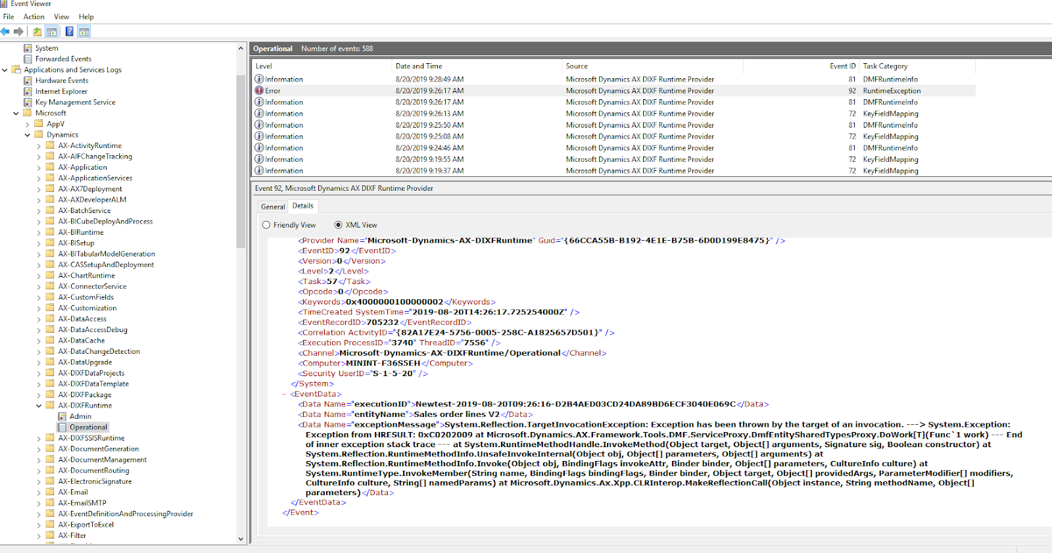Select the AX-ExportToExcel tree item
The width and height of the screenshot is (1052, 553).
(x=86, y=525)
